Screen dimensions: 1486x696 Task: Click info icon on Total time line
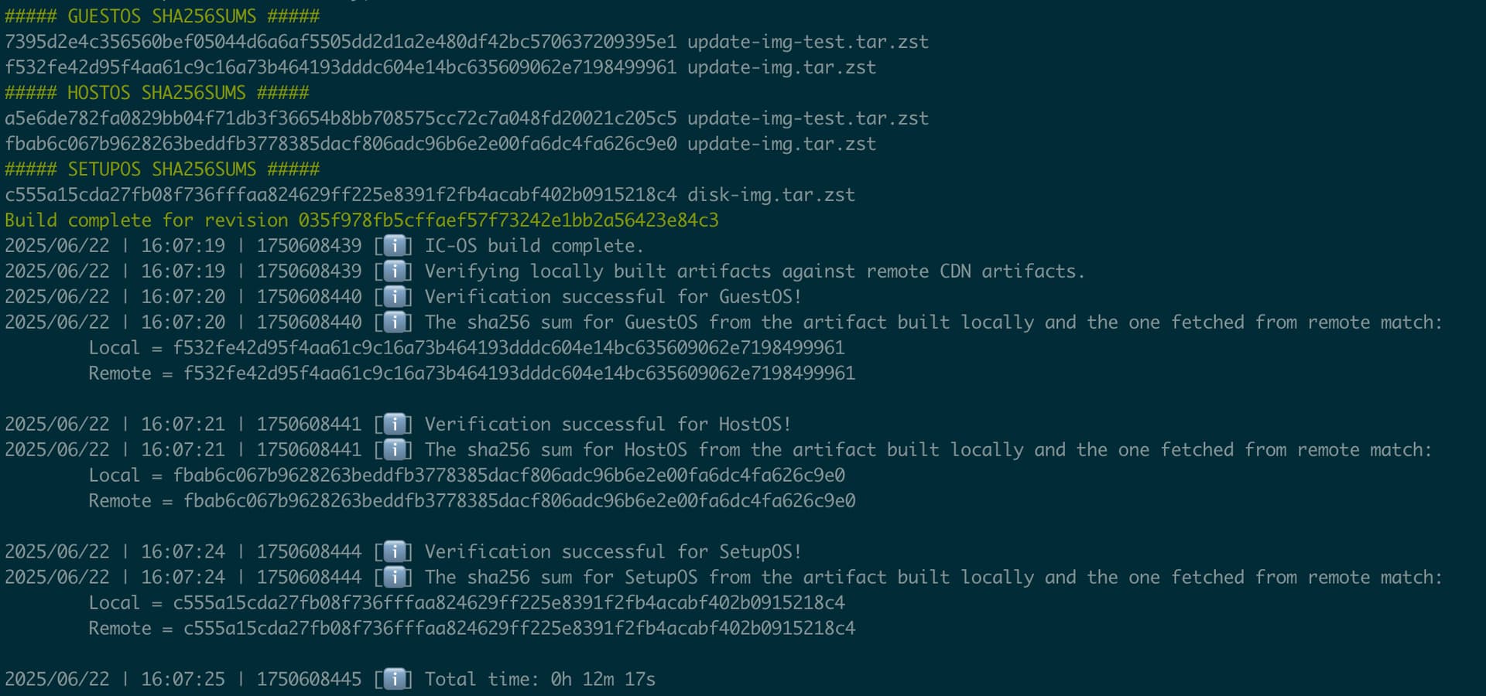[x=397, y=680]
